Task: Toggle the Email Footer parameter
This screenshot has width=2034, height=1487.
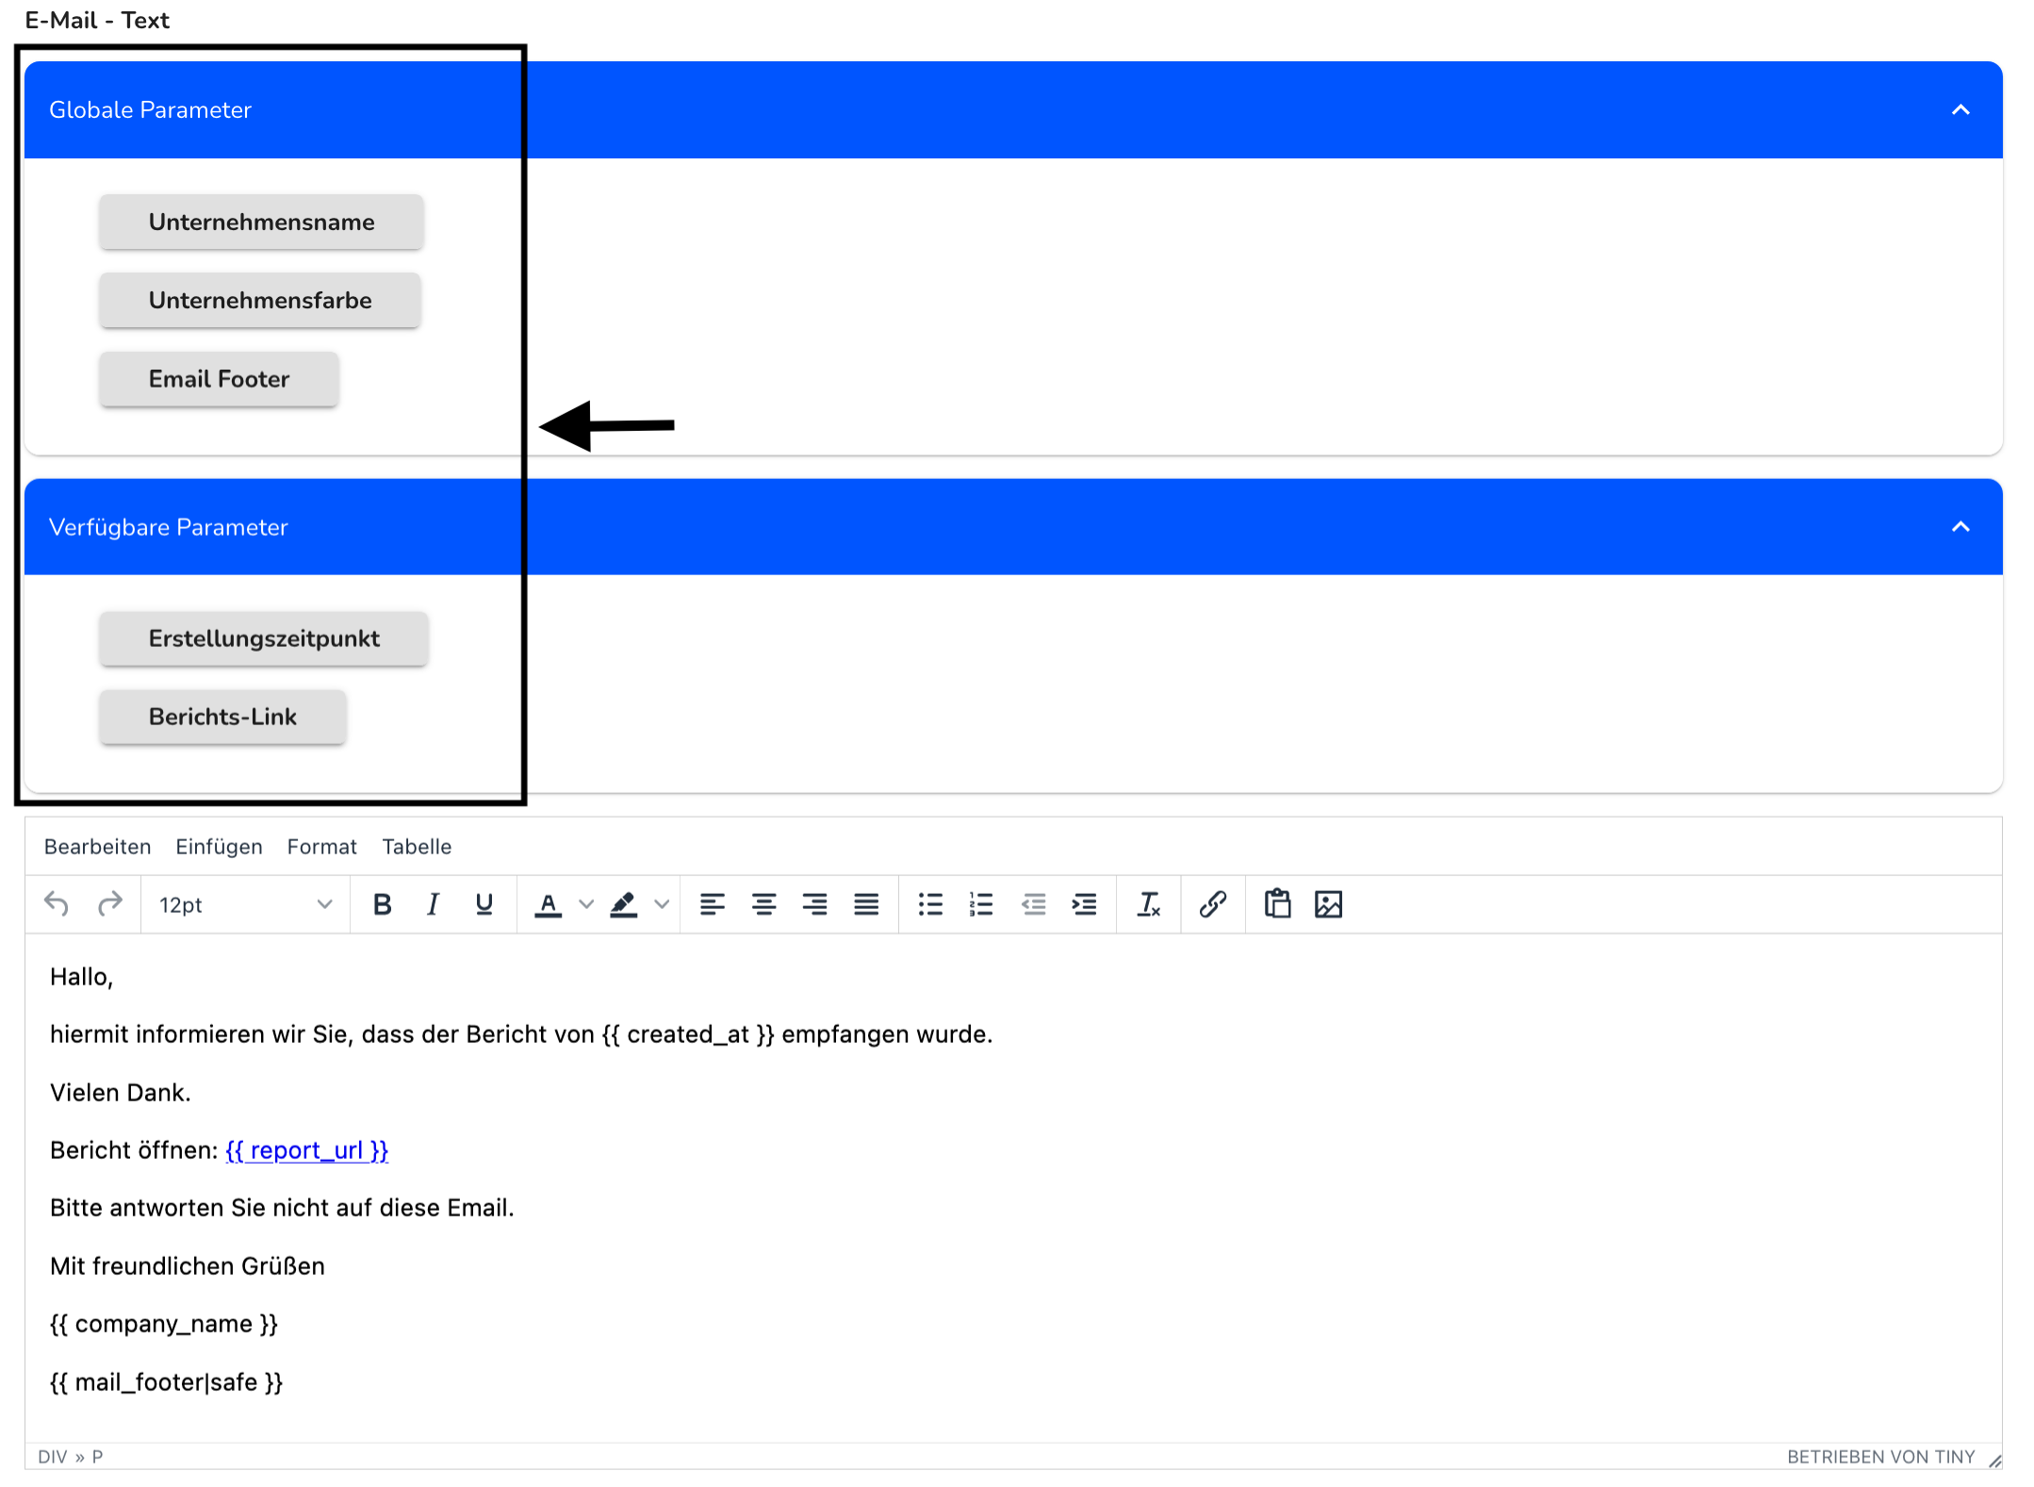Action: (x=220, y=379)
